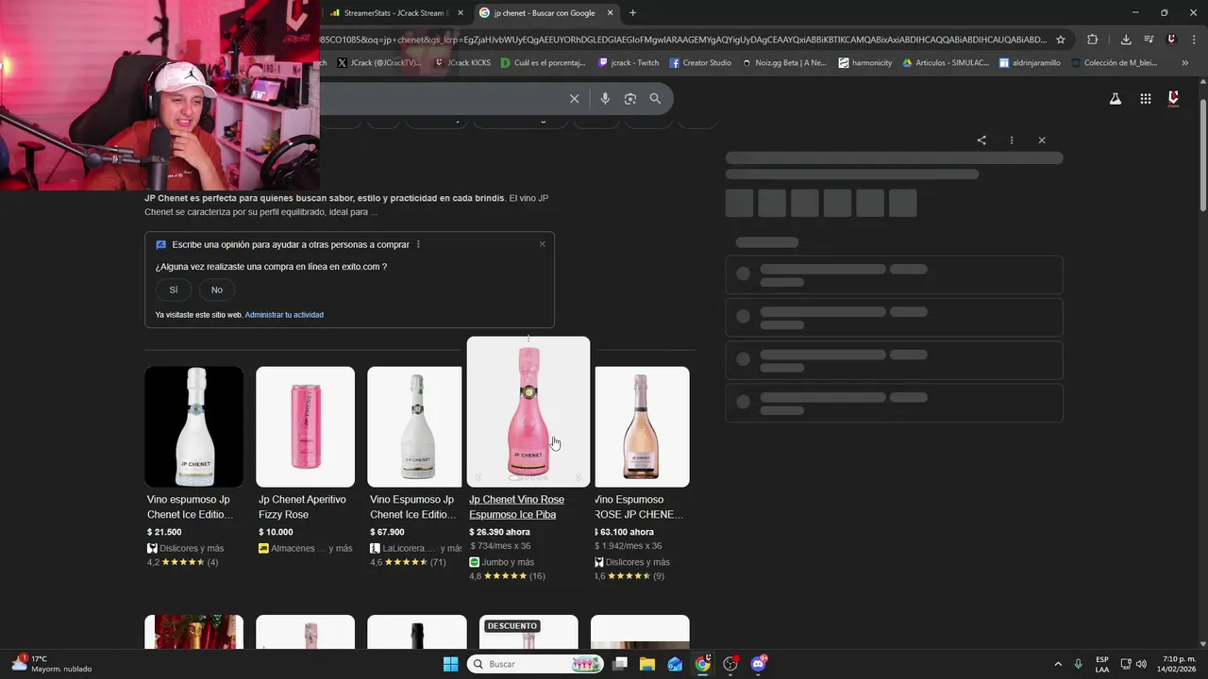Open the aldrinjaramillo bookmark
The width and height of the screenshot is (1208, 679).
click(1030, 63)
